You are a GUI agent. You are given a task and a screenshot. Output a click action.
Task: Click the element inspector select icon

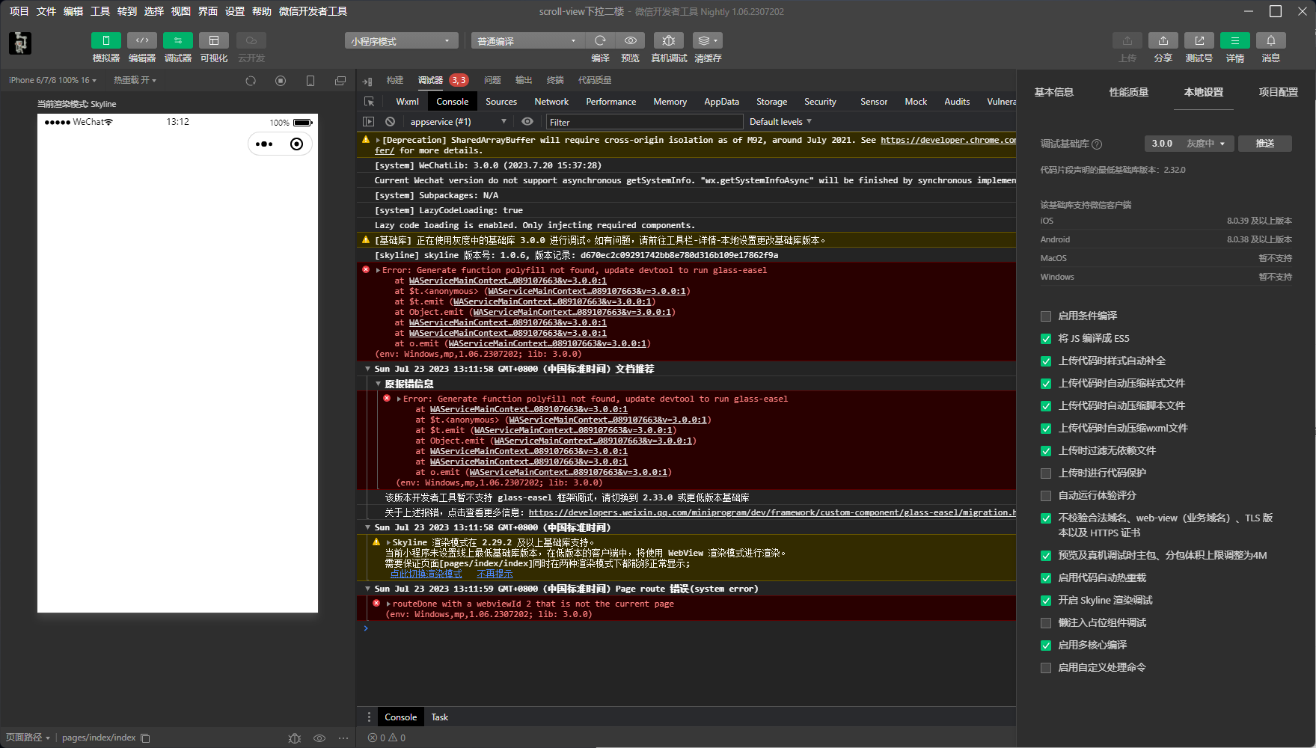[x=369, y=102]
